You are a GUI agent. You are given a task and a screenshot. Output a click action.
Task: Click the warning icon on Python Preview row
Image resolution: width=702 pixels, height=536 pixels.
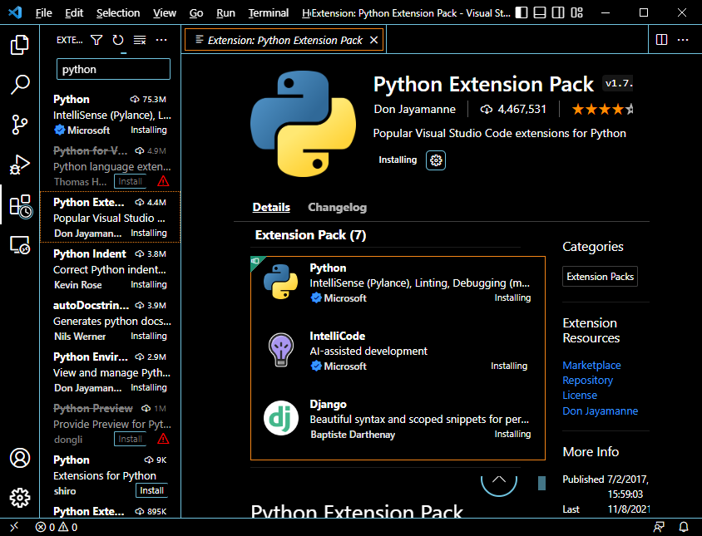pos(163,439)
